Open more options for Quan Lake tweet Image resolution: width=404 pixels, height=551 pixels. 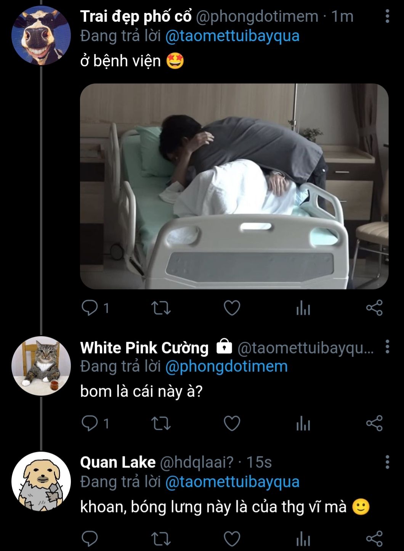(387, 462)
